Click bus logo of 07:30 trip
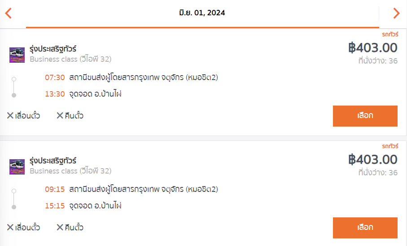The height and width of the screenshot is (246, 407). [x=17, y=55]
